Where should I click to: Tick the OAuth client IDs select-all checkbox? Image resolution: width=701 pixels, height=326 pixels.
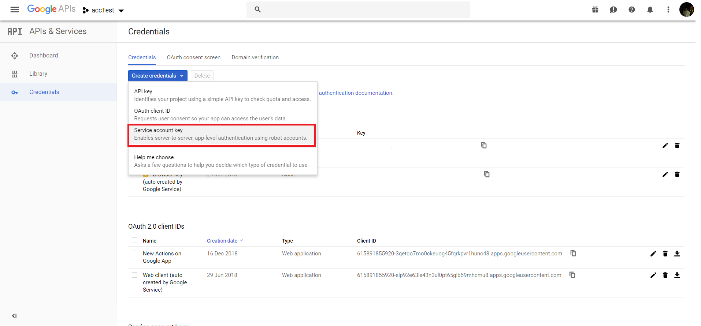coord(135,240)
